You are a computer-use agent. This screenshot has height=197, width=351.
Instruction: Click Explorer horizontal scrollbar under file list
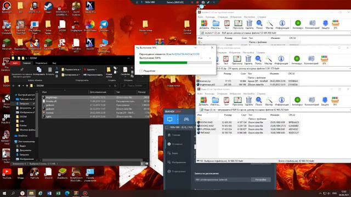tap(93, 160)
